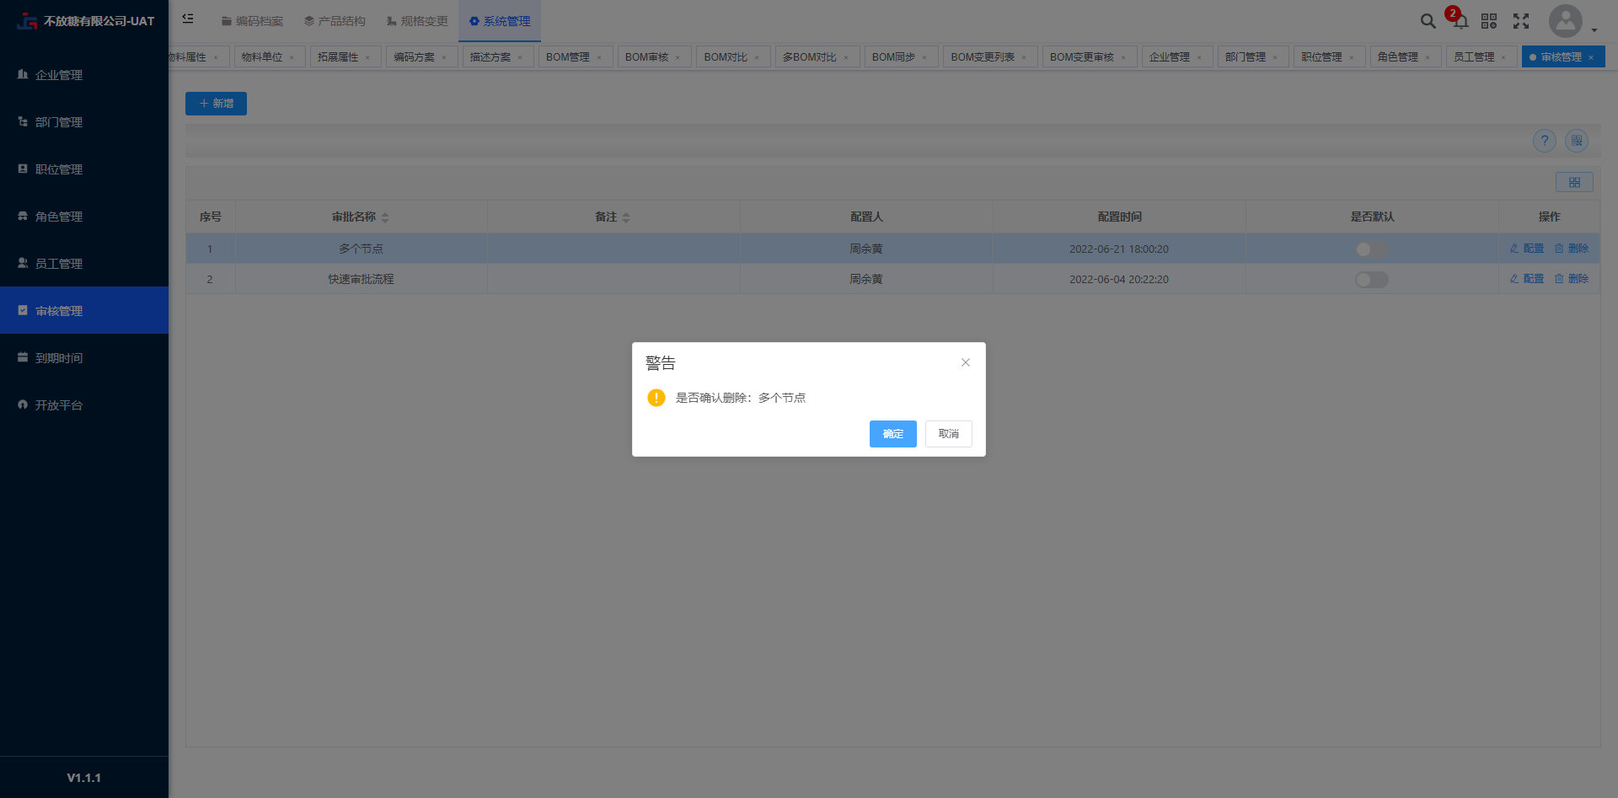Click the company logo 不放糖有限公司-UAT
This screenshot has width=1618, height=798.
click(x=85, y=21)
